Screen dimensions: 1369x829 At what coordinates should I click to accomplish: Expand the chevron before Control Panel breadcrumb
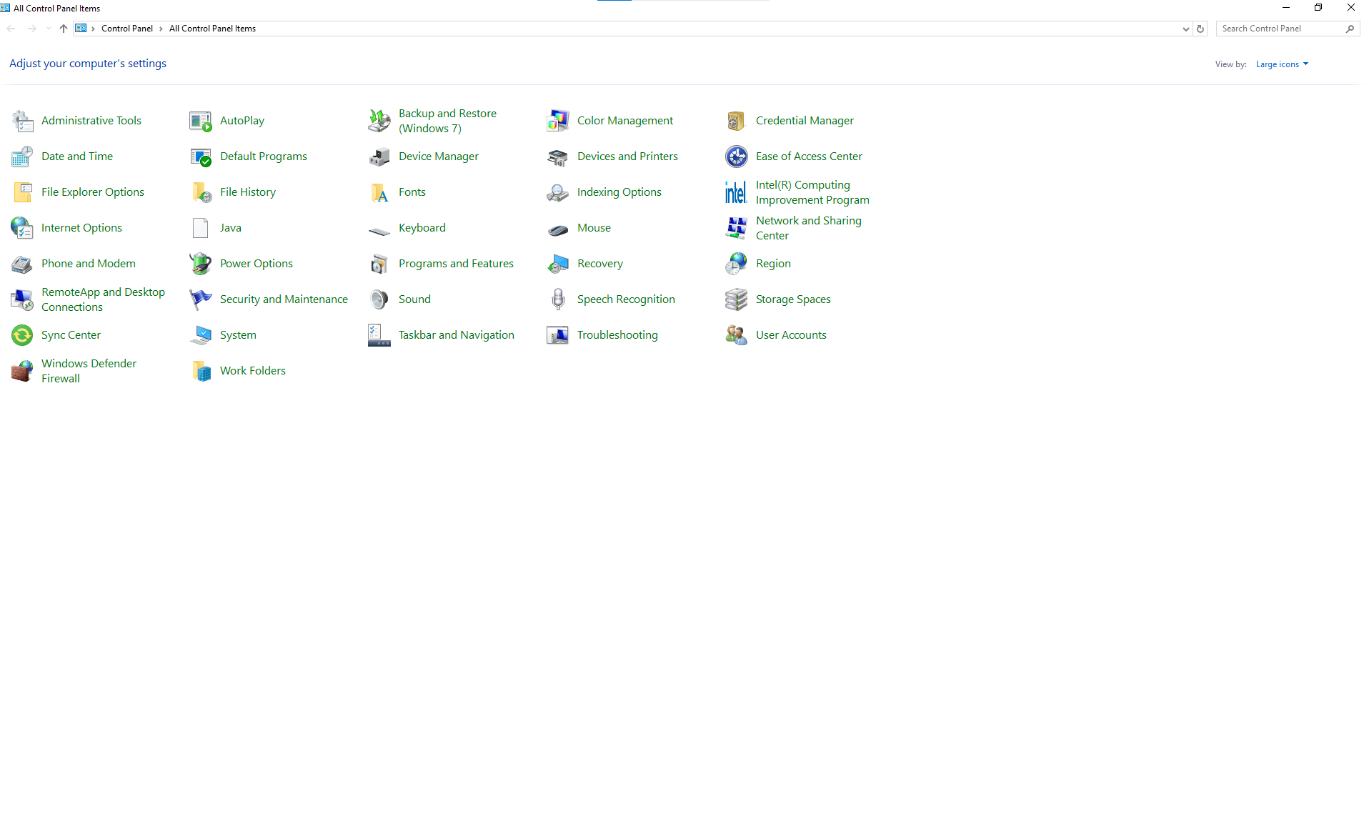(x=93, y=29)
